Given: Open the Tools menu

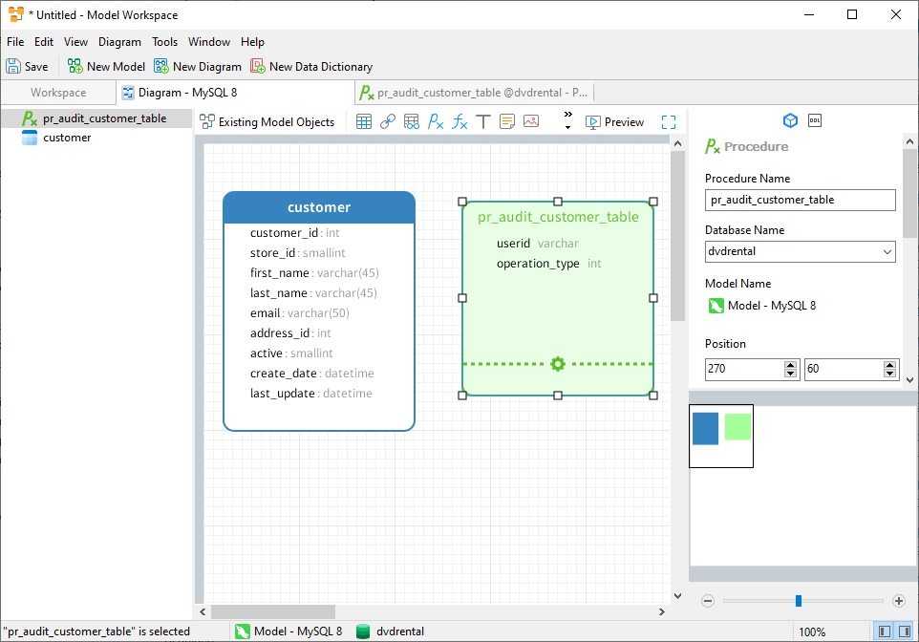Looking at the screenshot, I should pyautogui.click(x=164, y=42).
